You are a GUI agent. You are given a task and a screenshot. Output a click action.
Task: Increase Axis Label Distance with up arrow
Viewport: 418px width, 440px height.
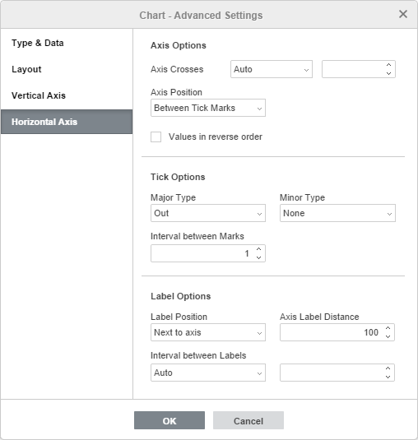[388, 328]
